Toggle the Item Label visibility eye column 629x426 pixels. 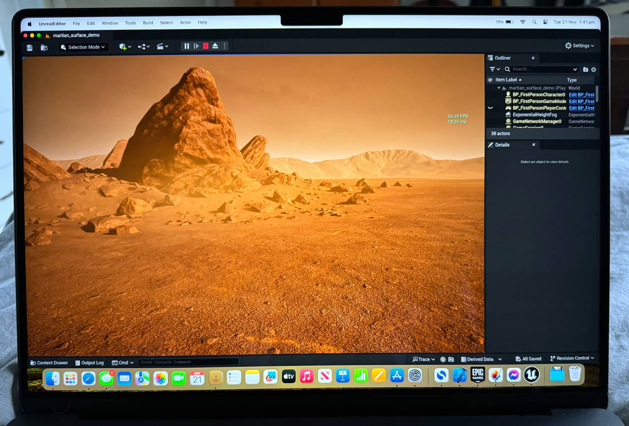(490, 80)
